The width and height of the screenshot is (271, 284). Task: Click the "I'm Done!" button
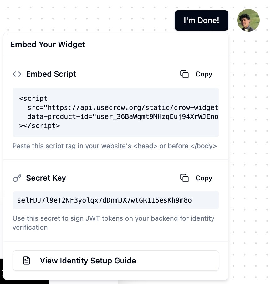coord(201,21)
